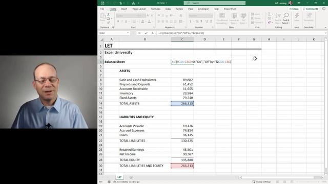Click the Comments button

pos(311,9)
